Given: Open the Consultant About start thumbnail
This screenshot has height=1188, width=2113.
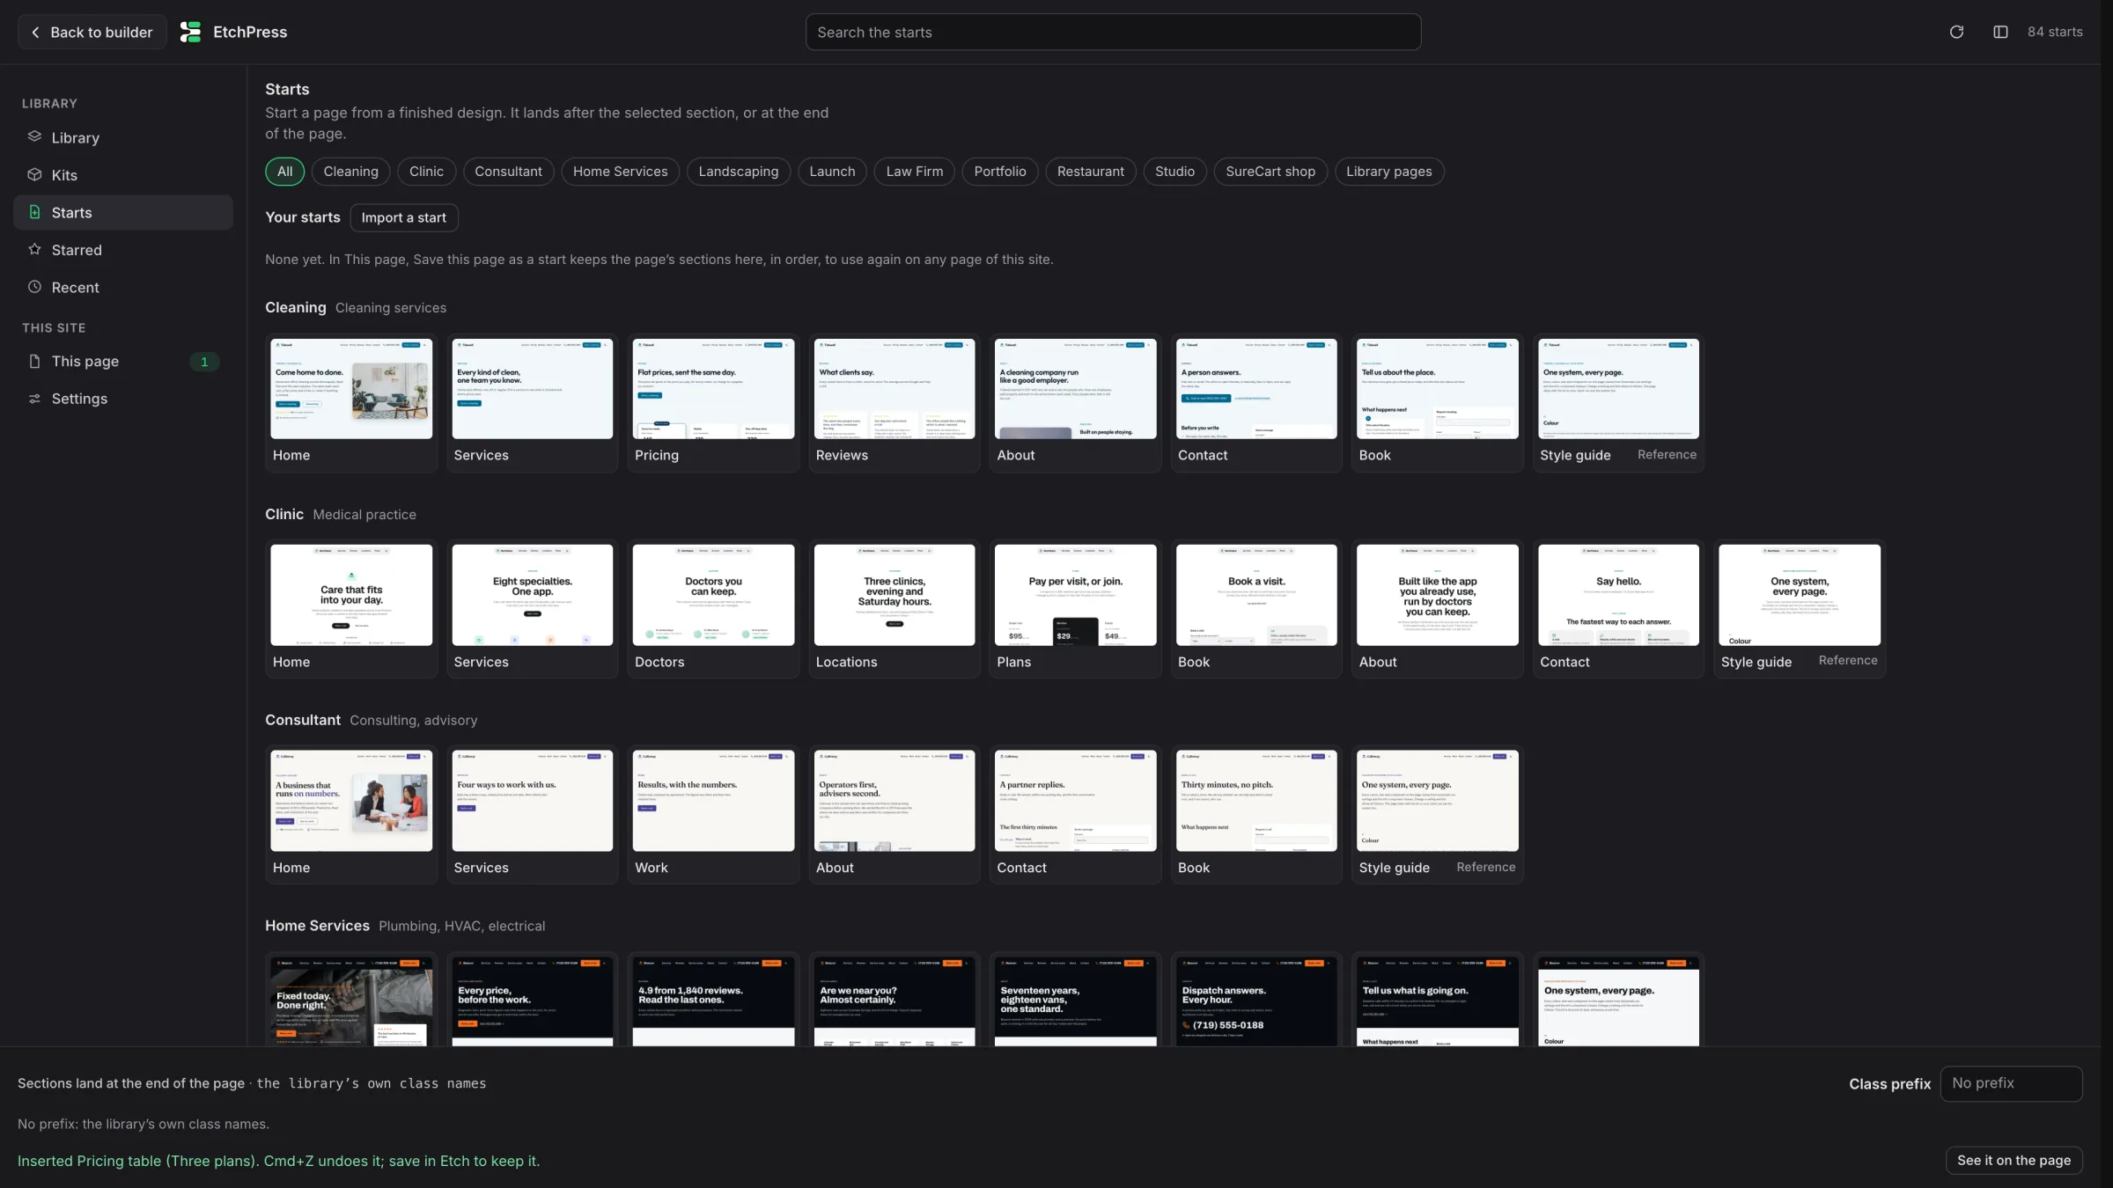Looking at the screenshot, I should tap(895, 801).
